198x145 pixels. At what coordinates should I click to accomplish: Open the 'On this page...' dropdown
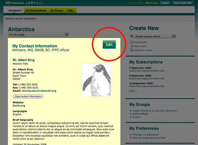[x=38, y=34]
